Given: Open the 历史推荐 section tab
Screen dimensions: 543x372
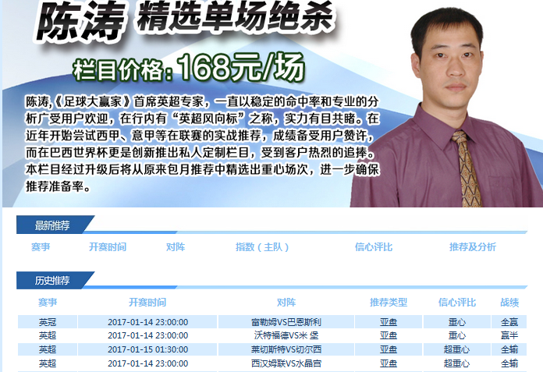Looking at the screenshot, I should pyautogui.click(x=52, y=280).
